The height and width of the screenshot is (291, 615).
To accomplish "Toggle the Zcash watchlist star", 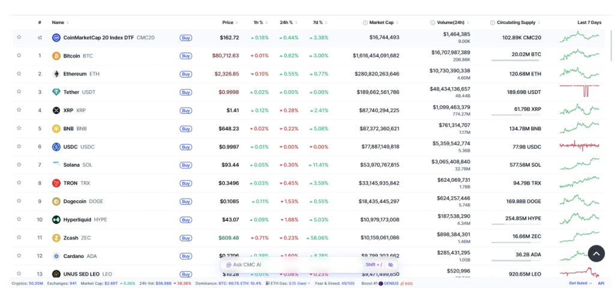I will click(19, 238).
